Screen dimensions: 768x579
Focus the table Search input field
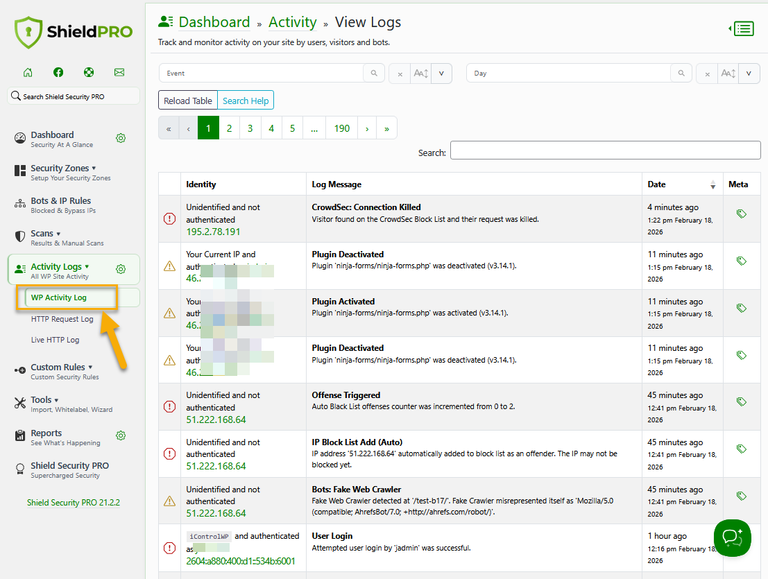[x=606, y=150]
